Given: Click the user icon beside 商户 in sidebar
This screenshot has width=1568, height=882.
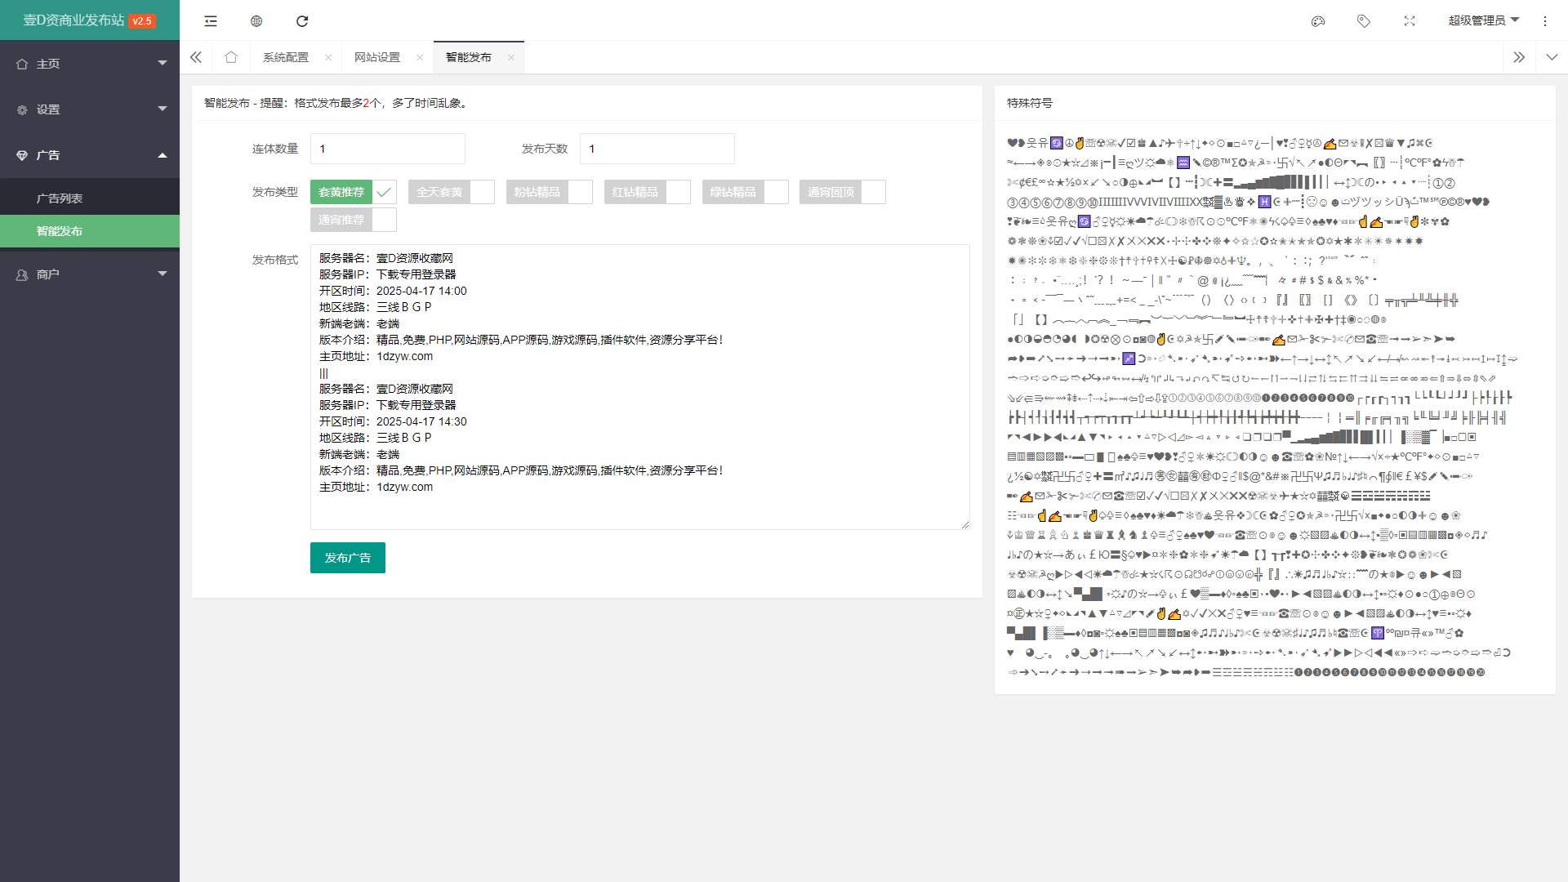Looking at the screenshot, I should pyautogui.click(x=22, y=274).
